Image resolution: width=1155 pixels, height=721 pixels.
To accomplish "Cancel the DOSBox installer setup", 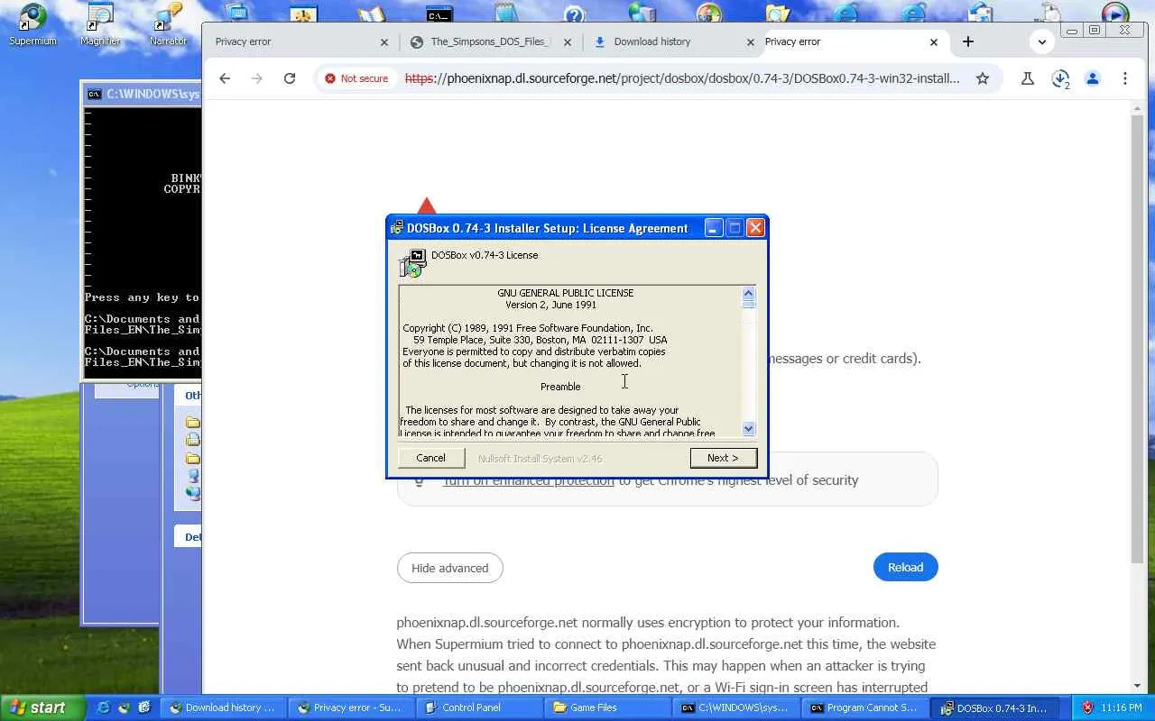I will click(430, 458).
